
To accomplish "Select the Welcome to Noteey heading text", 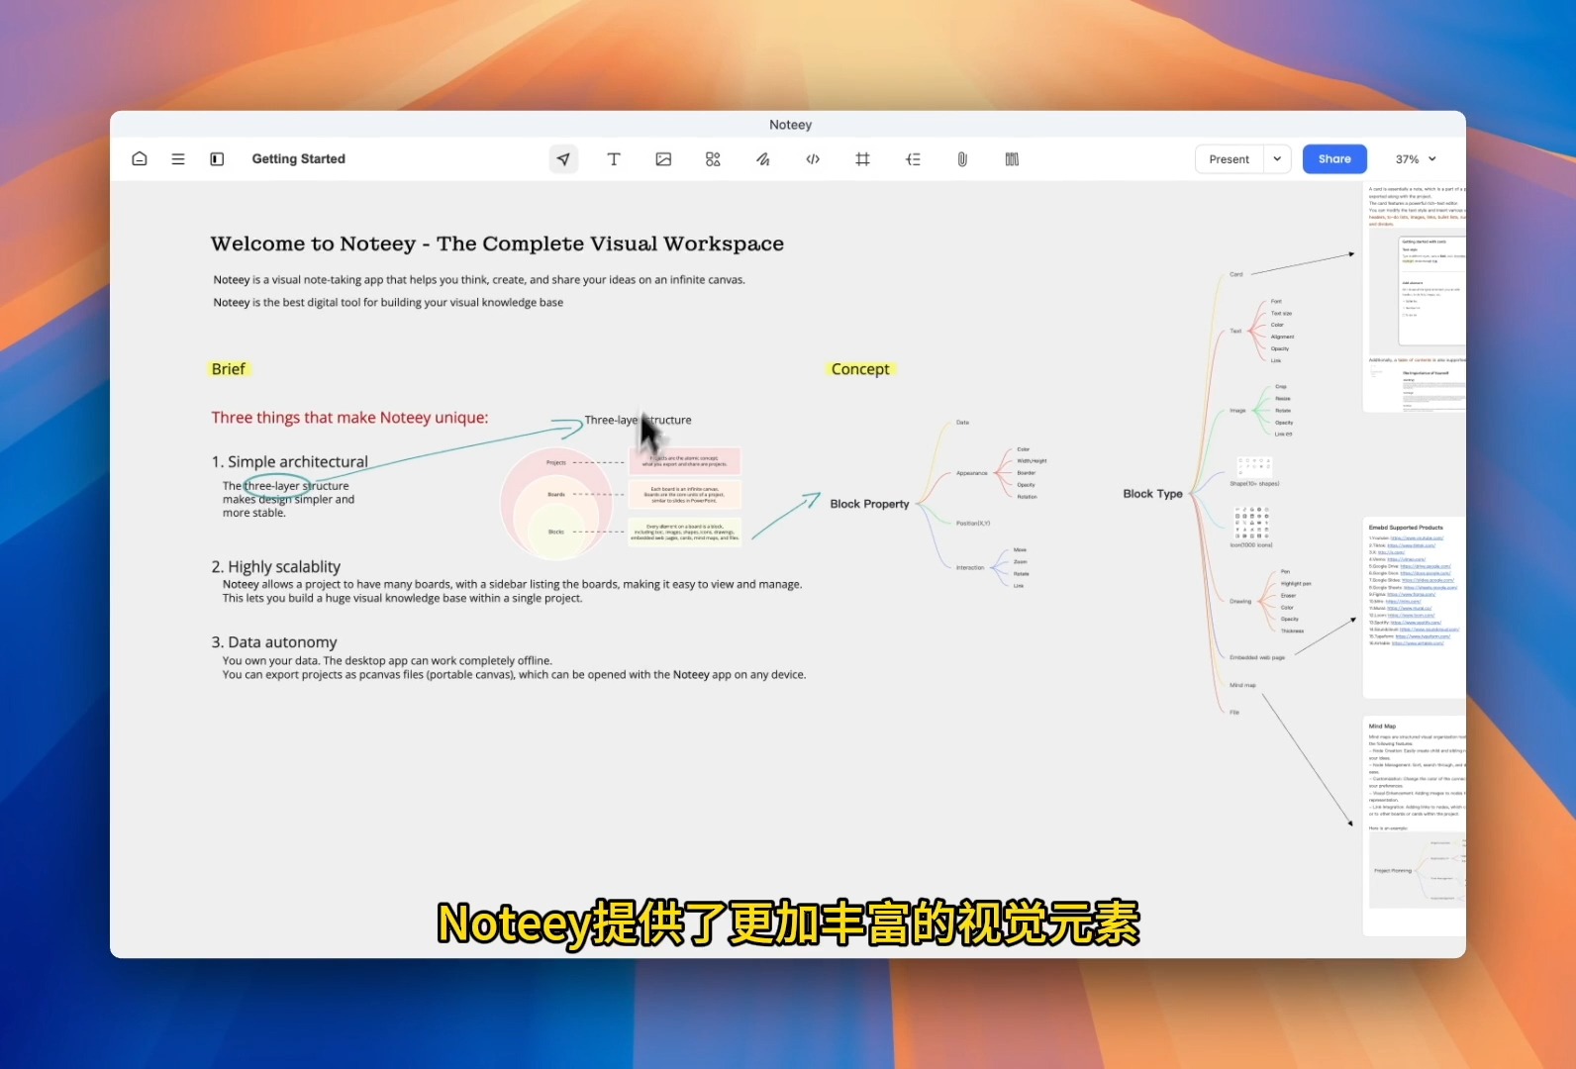I will pyautogui.click(x=497, y=243).
